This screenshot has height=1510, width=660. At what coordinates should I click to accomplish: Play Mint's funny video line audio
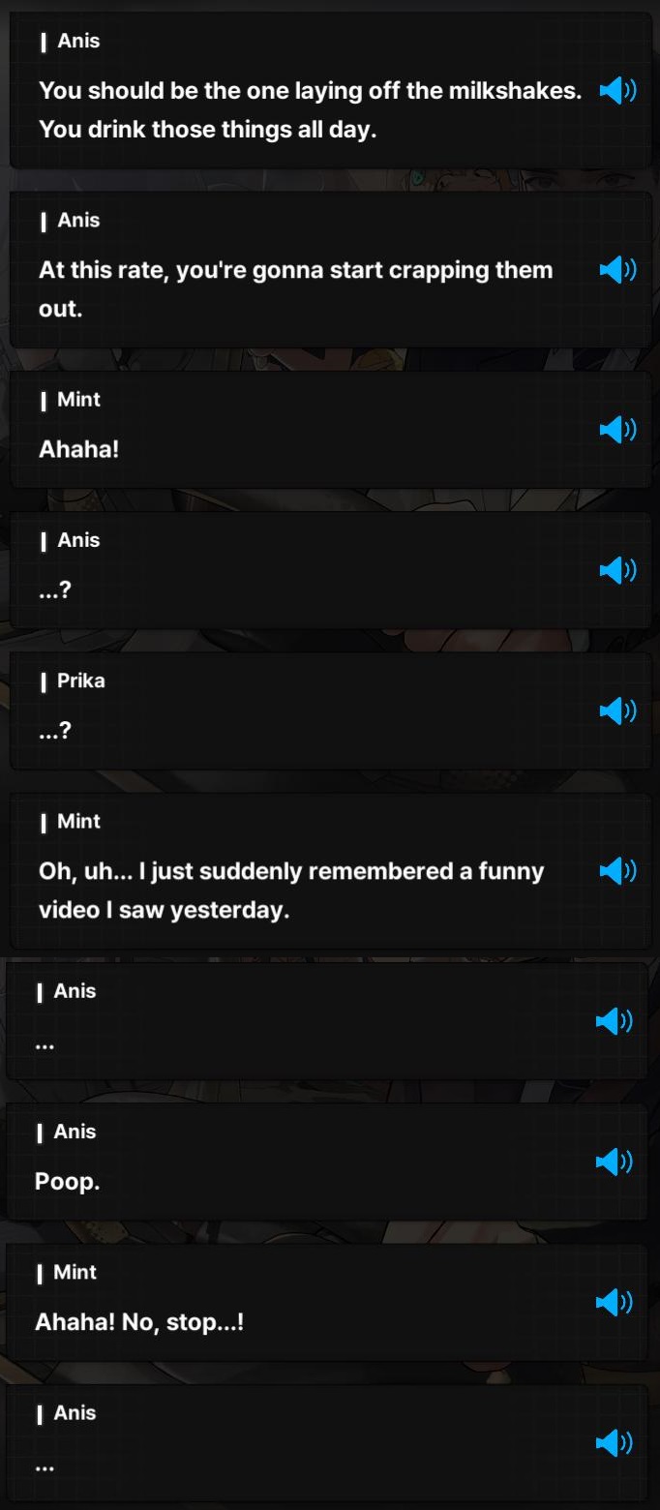pyautogui.click(x=617, y=870)
